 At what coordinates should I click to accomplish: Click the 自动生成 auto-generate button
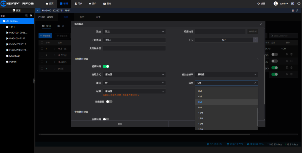252,32
